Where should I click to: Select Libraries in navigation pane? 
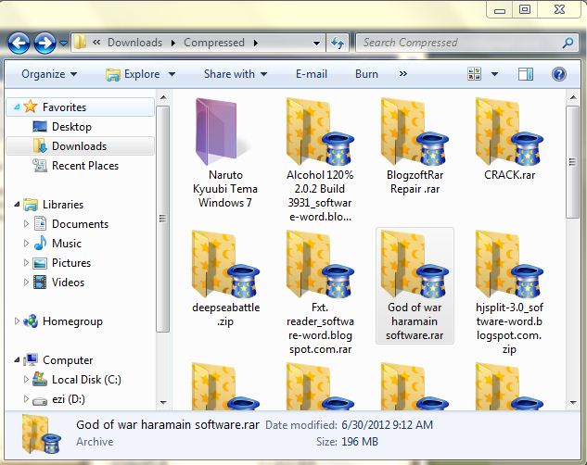point(63,205)
